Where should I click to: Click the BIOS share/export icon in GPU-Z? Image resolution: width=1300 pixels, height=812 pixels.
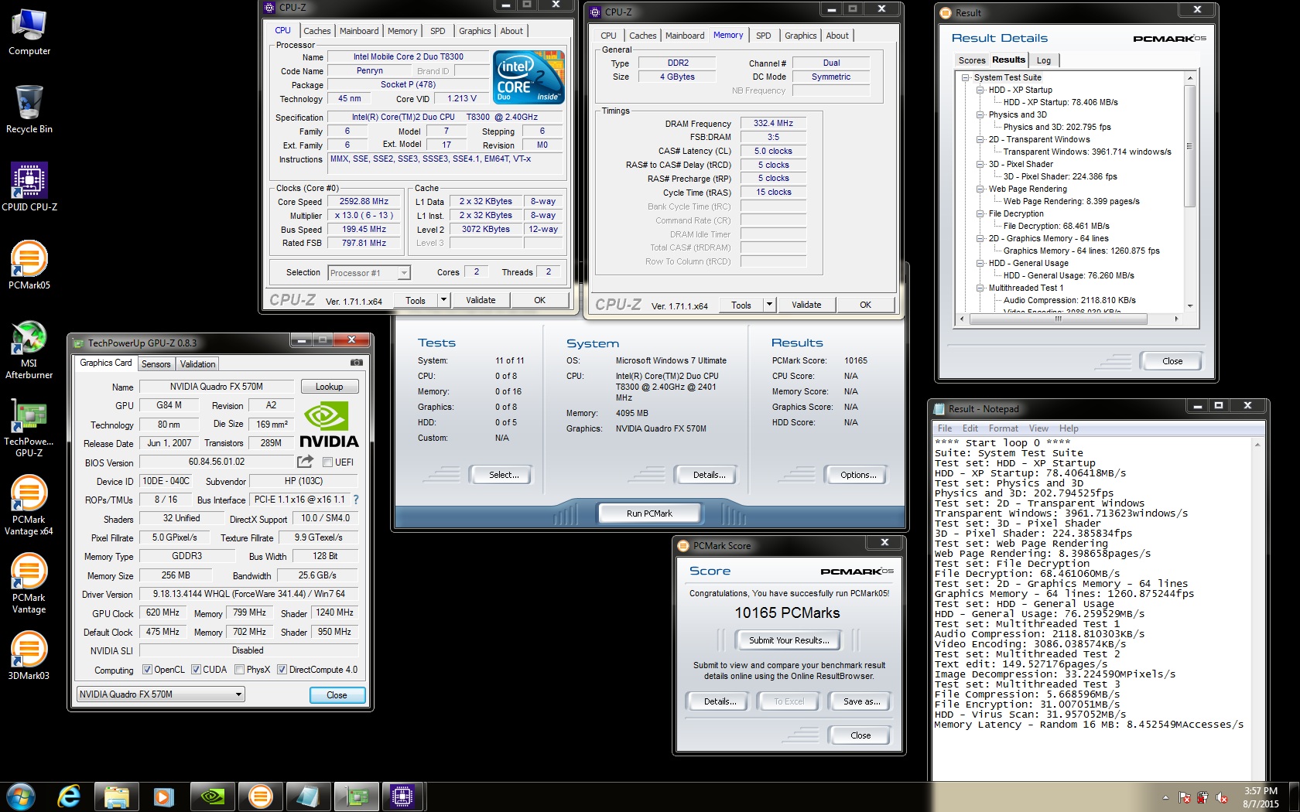coord(305,462)
